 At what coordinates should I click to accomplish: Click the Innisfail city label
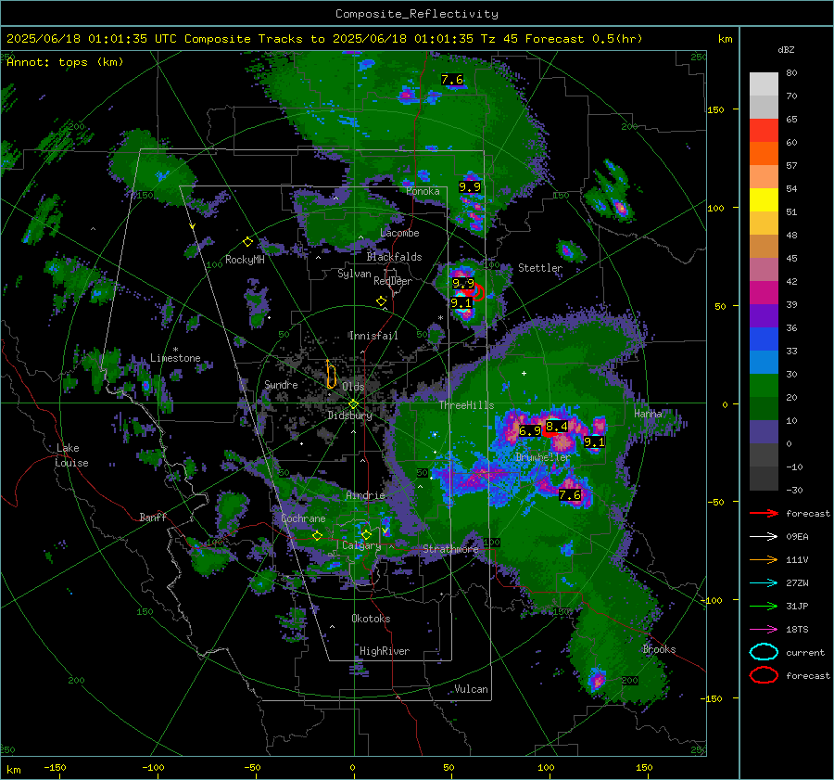tap(373, 336)
